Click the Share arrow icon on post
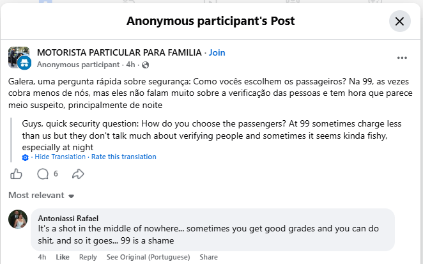The width and height of the screenshot is (423, 264). click(x=78, y=174)
